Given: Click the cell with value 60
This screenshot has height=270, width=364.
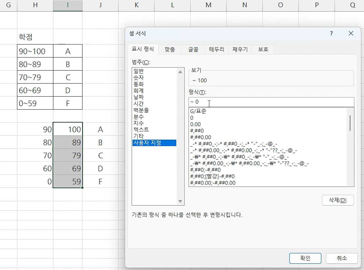Looking at the screenshot, I should 35,168.
